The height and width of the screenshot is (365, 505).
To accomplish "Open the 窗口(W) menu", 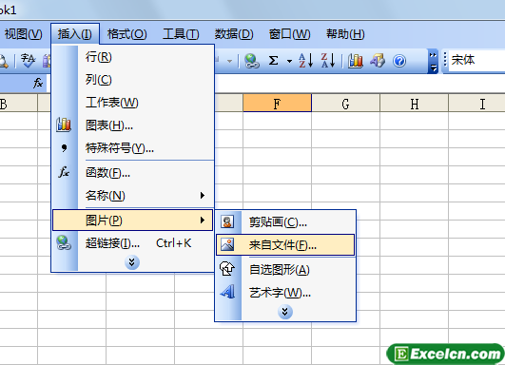I will (x=289, y=34).
